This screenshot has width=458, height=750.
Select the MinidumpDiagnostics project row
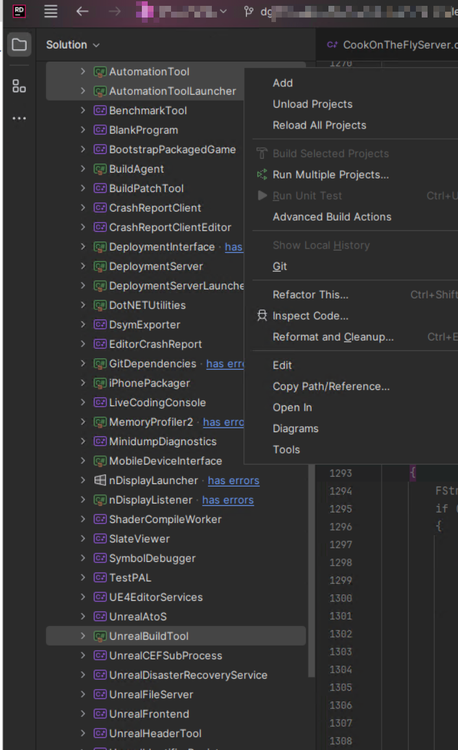[176, 441]
